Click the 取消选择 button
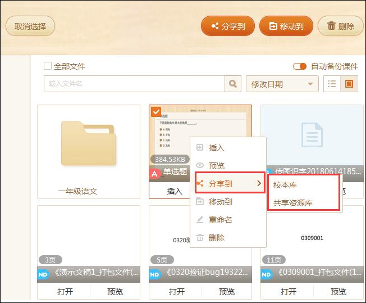 (x=30, y=26)
